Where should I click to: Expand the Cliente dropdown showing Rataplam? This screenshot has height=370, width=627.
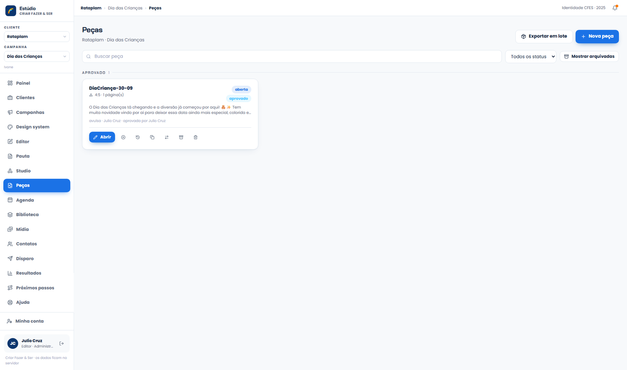[37, 36]
